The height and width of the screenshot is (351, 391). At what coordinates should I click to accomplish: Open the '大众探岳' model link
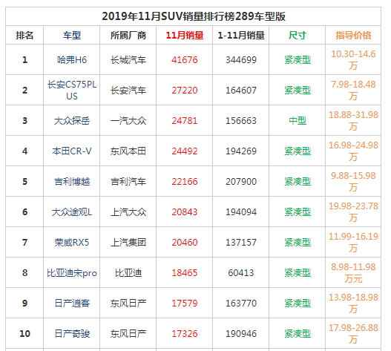72,121
